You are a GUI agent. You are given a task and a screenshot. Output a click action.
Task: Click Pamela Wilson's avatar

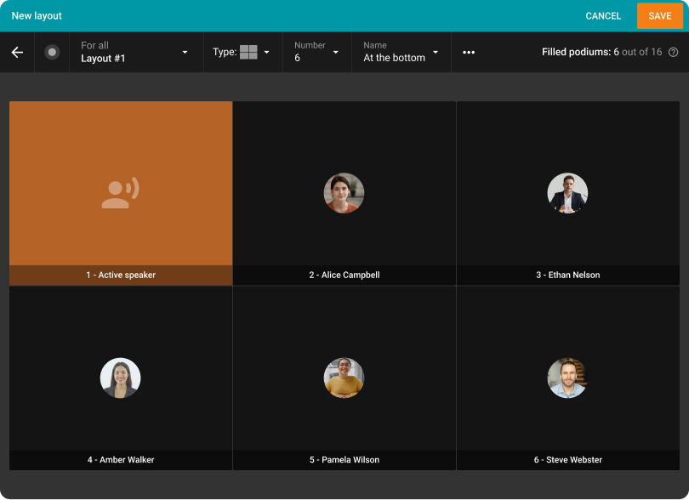344,378
